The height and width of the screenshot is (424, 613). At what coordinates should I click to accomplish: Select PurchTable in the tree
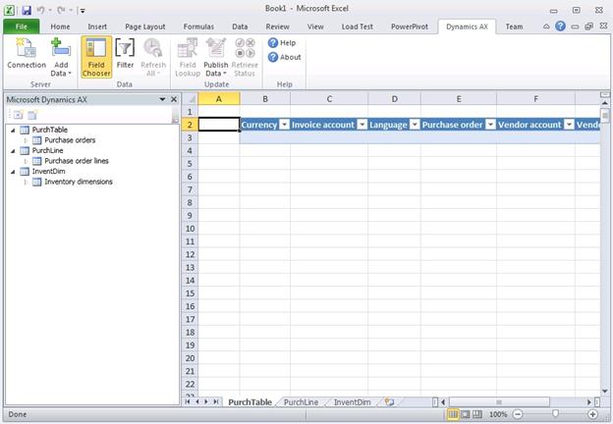(50, 130)
